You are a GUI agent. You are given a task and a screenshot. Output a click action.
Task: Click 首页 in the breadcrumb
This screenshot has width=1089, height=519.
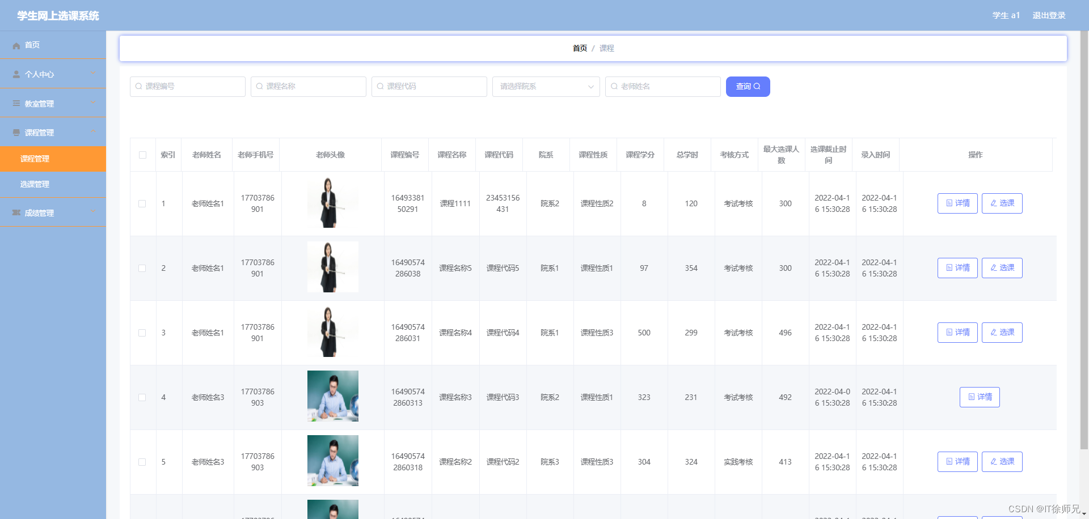579,48
